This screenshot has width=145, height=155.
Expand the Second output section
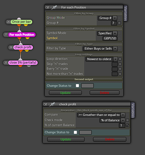[x=84, y=79]
